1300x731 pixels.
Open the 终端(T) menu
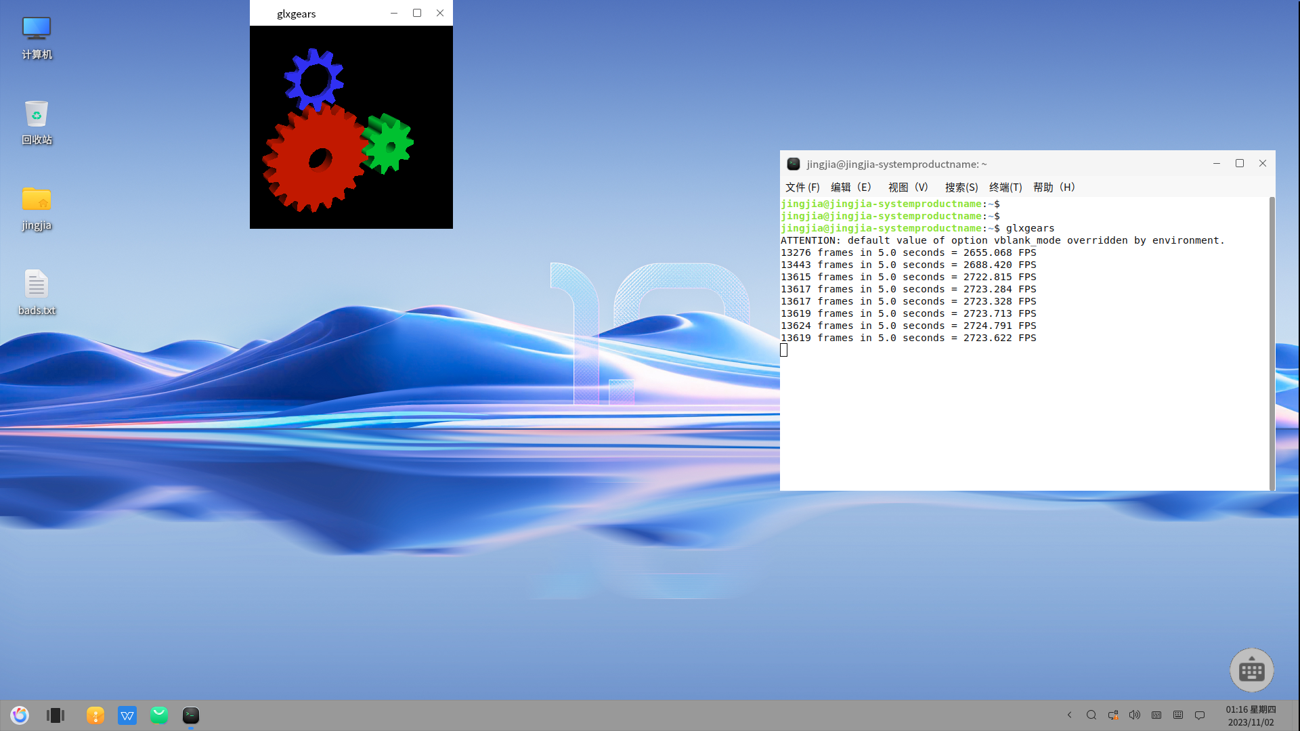tap(1005, 187)
